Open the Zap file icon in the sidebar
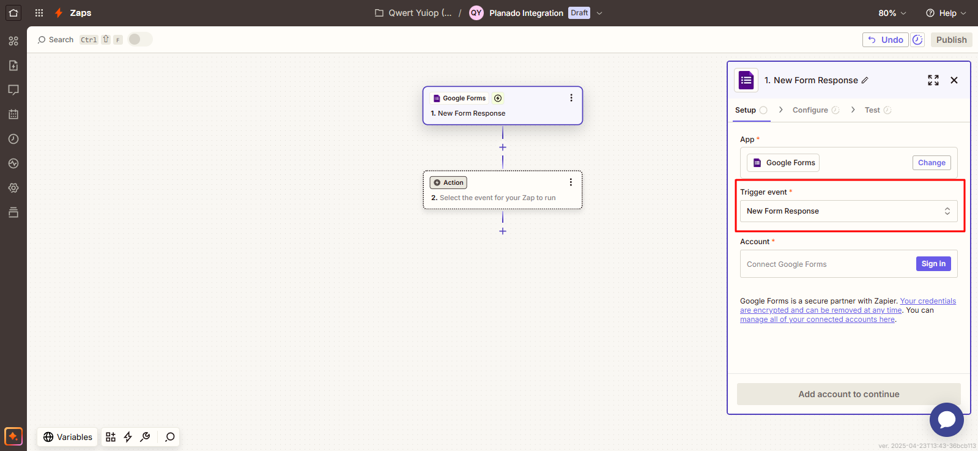Image resolution: width=978 pixels, height=451 pixels. 13,65
